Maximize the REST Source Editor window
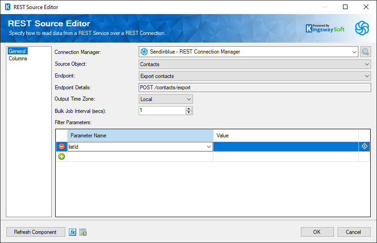The image size is (377, 243). pos(345,7)
